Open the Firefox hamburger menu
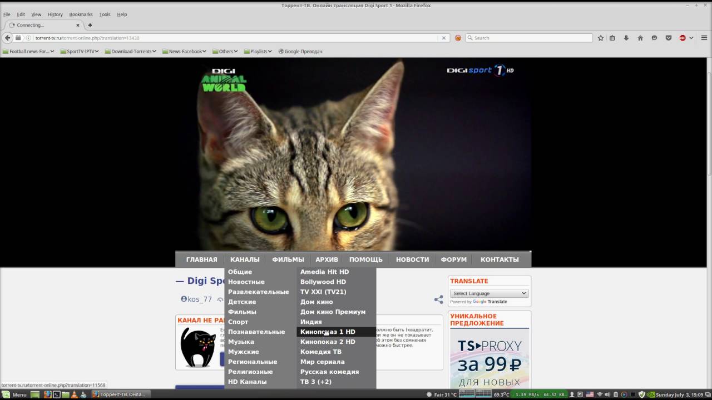Viewport: 712px width, 400px height. [x=704, y=38]
